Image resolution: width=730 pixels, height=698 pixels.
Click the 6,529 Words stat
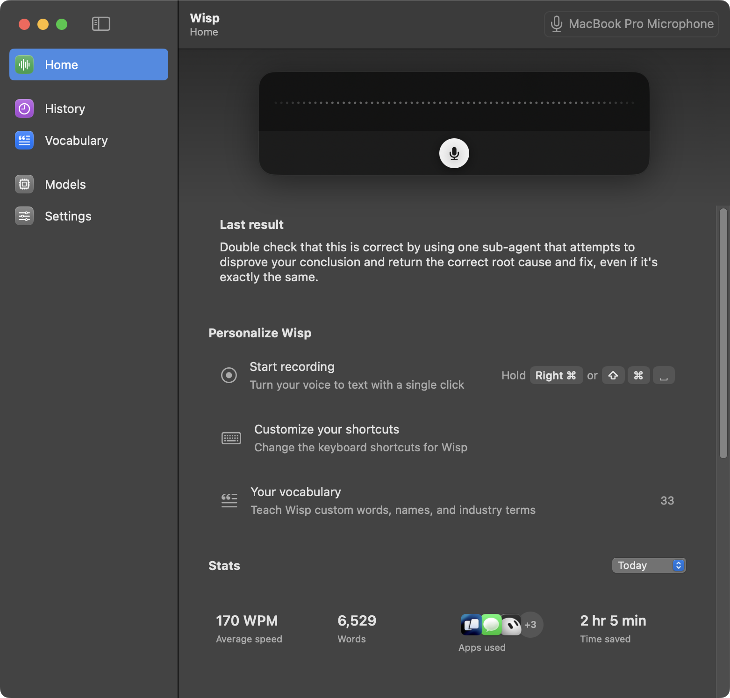(x=357, y=629)
